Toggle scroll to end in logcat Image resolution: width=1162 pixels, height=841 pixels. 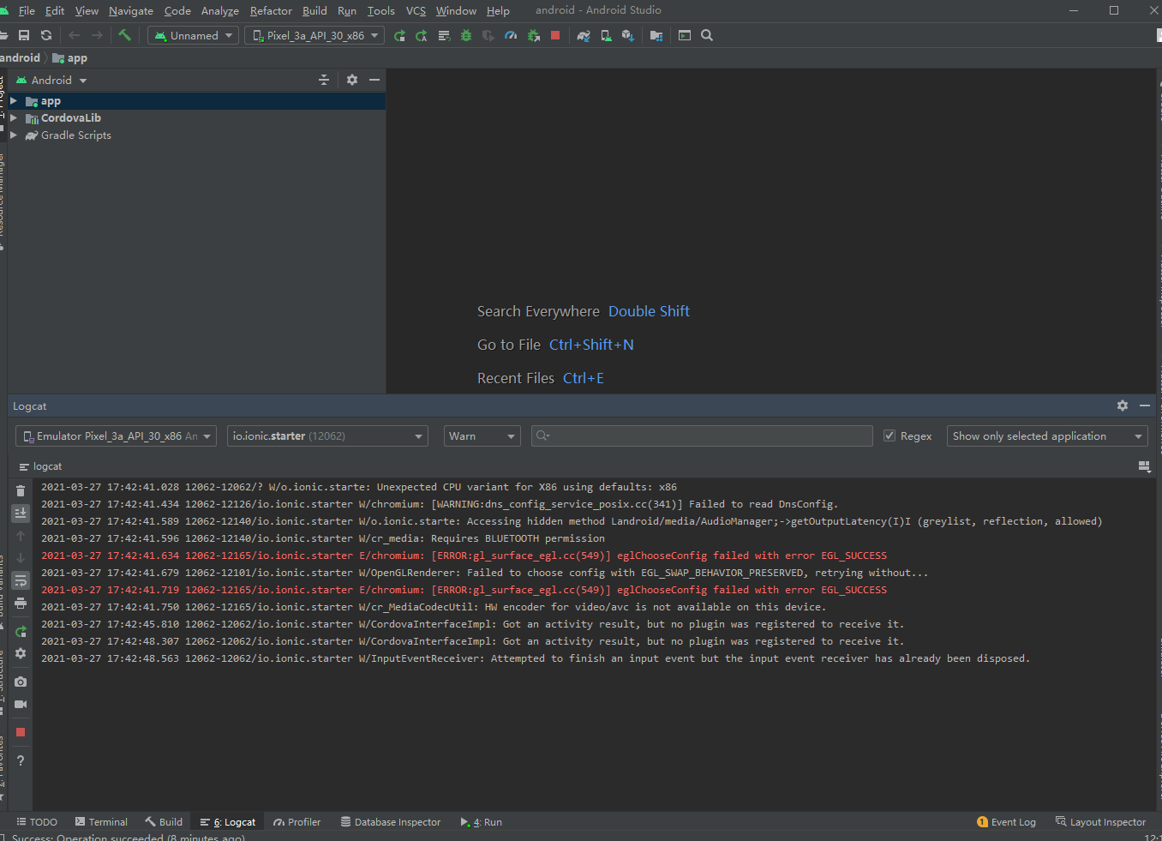click(x=20, y=513)
